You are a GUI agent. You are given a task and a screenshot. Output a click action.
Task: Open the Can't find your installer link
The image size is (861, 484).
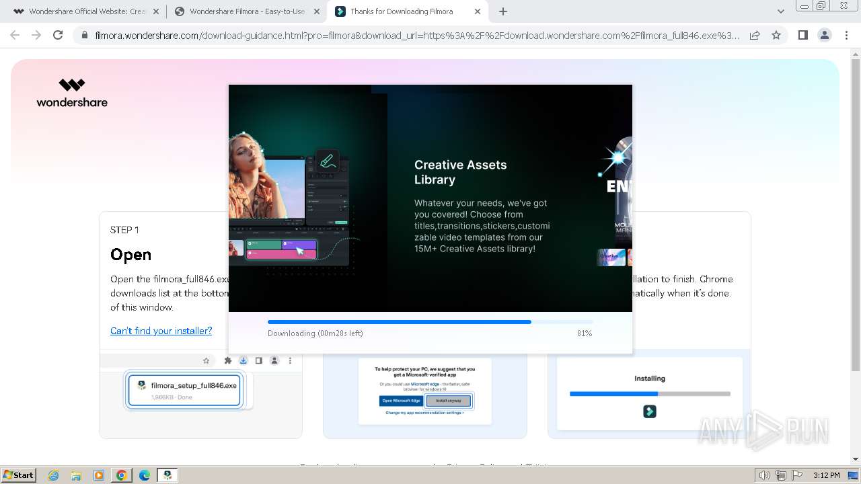161,331
